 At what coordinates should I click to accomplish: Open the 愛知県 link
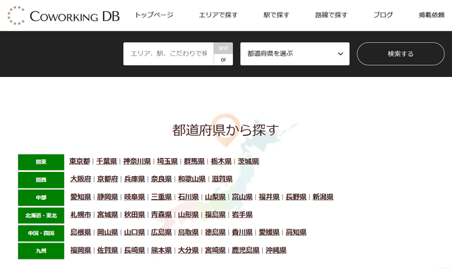81,197
